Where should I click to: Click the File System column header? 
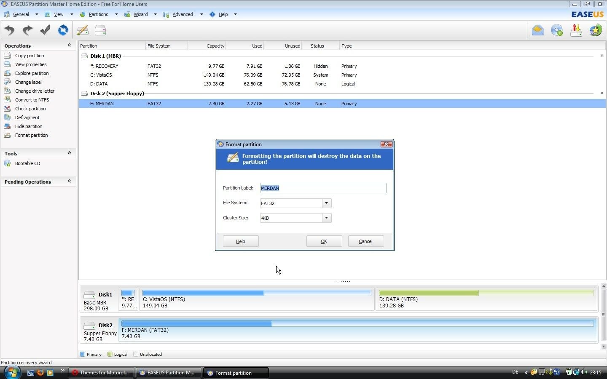point(167,46)
